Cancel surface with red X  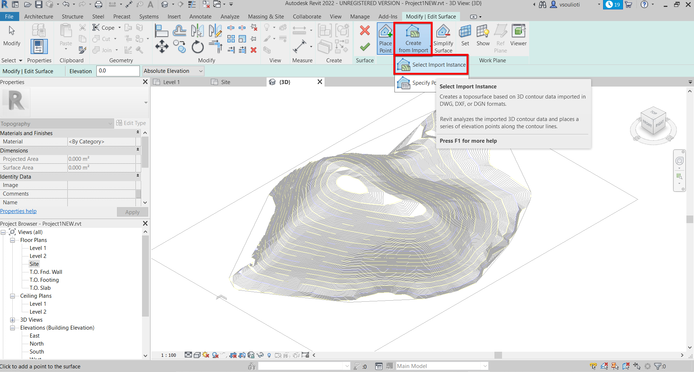click(365, 30)
